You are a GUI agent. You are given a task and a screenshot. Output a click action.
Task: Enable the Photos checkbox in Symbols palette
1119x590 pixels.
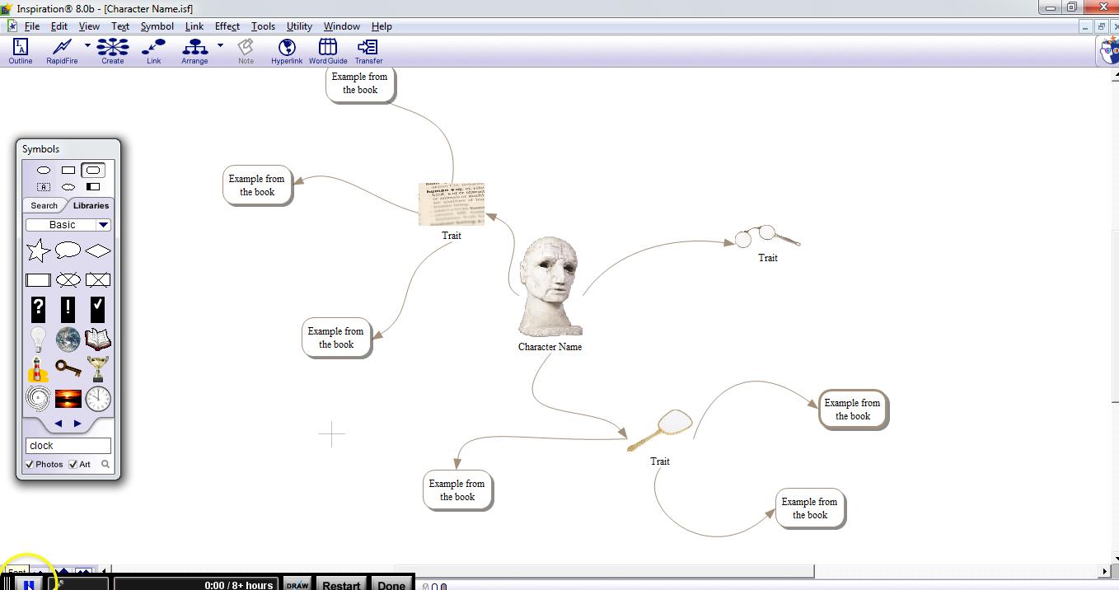30,464
